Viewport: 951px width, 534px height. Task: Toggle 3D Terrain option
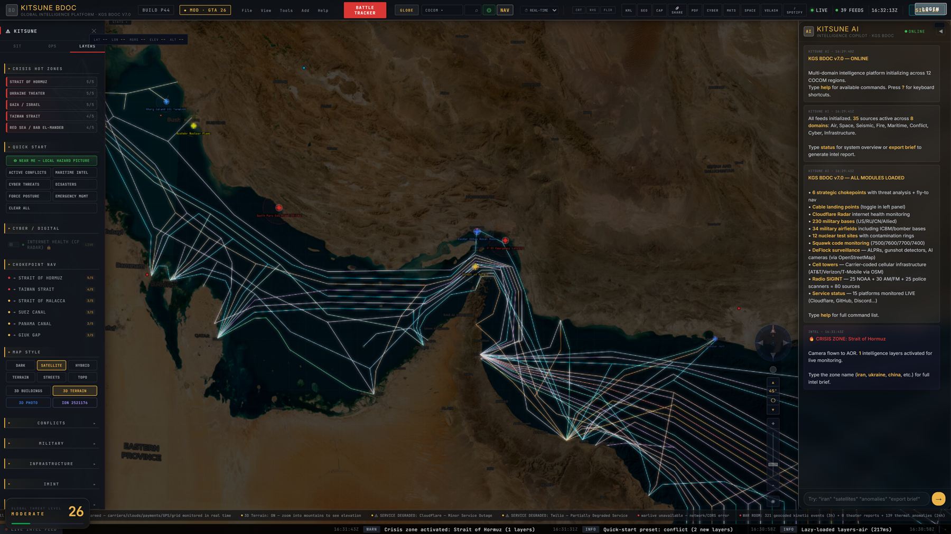point(74,391)
